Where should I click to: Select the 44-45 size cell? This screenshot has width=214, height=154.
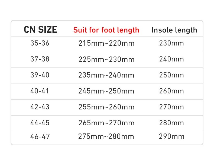coord(40,123)
